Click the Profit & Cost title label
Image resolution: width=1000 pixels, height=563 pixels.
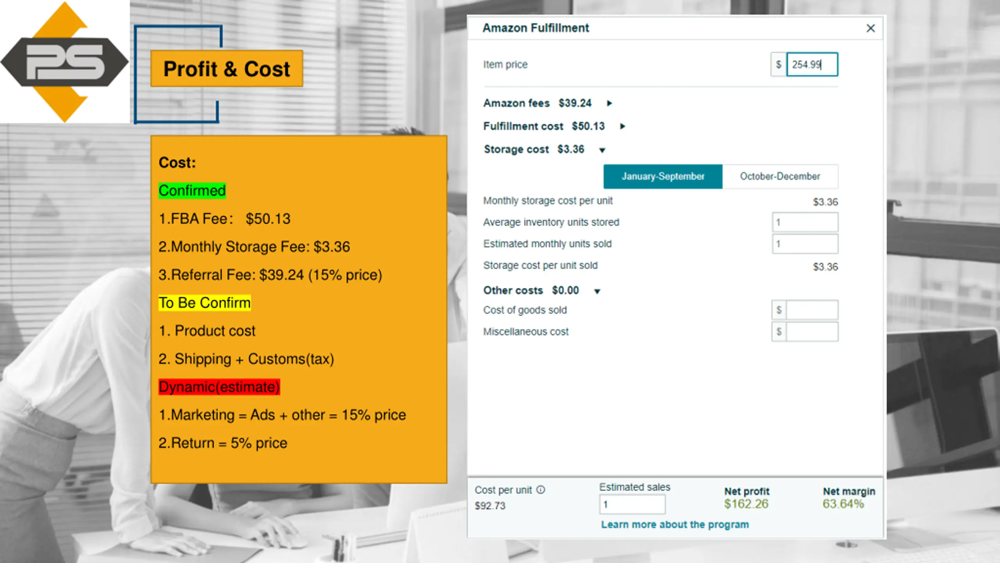pos(227,69)
